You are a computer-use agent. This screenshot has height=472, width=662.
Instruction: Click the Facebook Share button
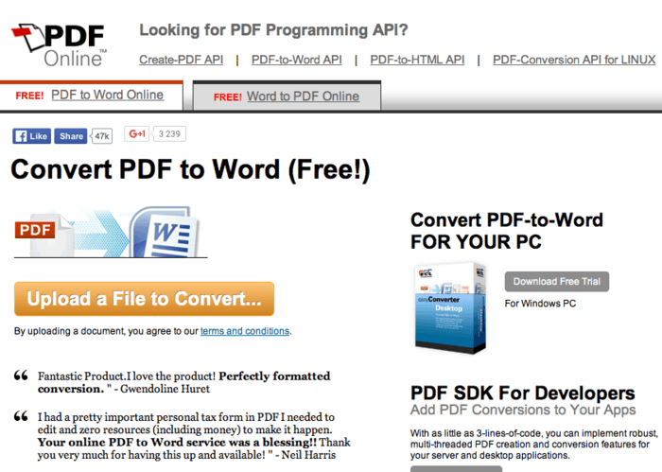pos(71,136)
